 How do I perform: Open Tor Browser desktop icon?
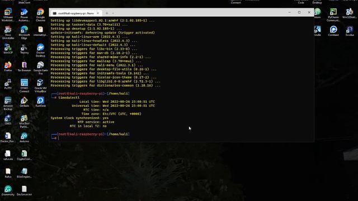point(24,67)
